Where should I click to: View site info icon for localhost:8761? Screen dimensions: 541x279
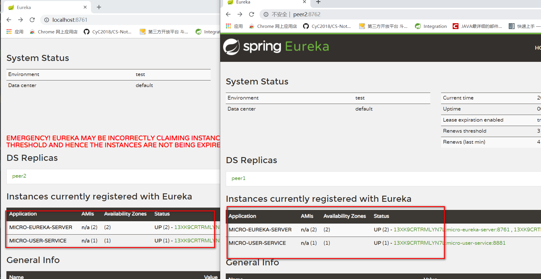(46, 20)
